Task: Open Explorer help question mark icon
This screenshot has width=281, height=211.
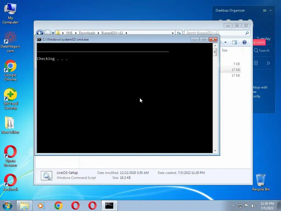Action: 245,42
